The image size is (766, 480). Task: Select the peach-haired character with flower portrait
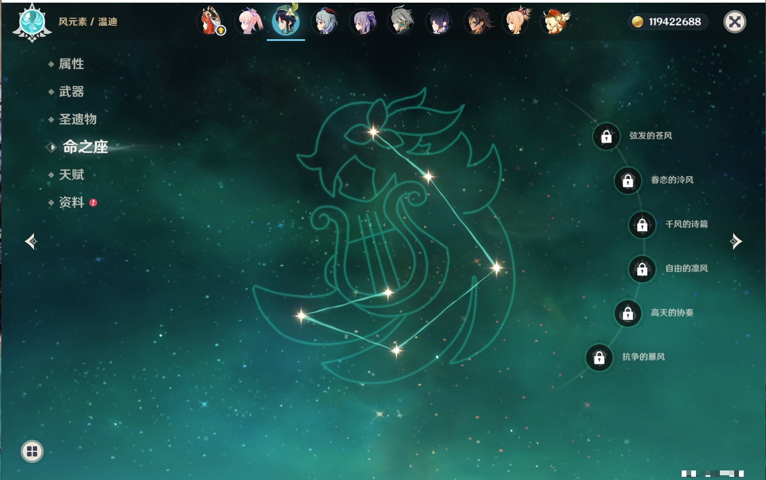(516, 22)
